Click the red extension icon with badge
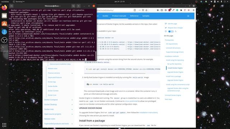 (x=170, y=10)
